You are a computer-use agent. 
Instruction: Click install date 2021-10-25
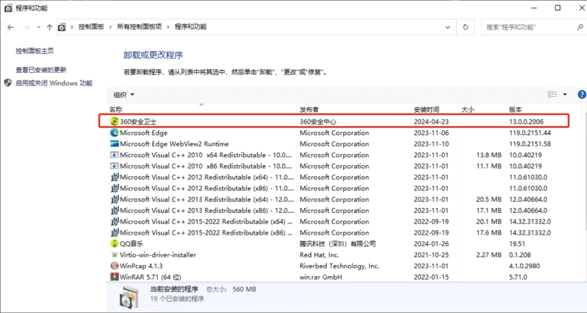click(431, 255)
